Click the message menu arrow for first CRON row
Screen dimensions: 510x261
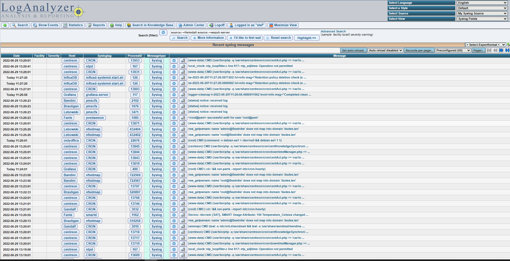click(174, 60)
